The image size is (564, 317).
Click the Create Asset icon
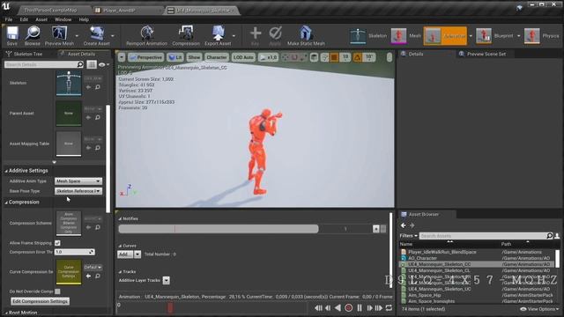(96, 35)
